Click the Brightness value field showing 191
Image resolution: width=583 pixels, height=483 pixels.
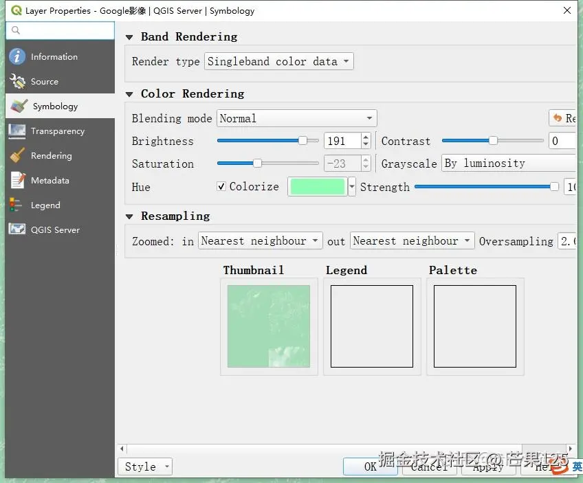[342, 141]
